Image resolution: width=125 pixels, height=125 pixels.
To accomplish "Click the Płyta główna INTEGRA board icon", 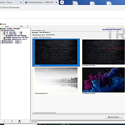I will (x=1, y=29).
